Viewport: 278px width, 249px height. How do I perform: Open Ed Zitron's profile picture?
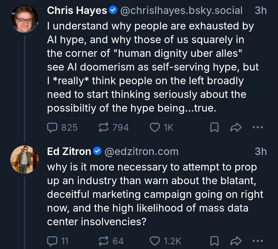pyautogui.click(x=24, y=159)
